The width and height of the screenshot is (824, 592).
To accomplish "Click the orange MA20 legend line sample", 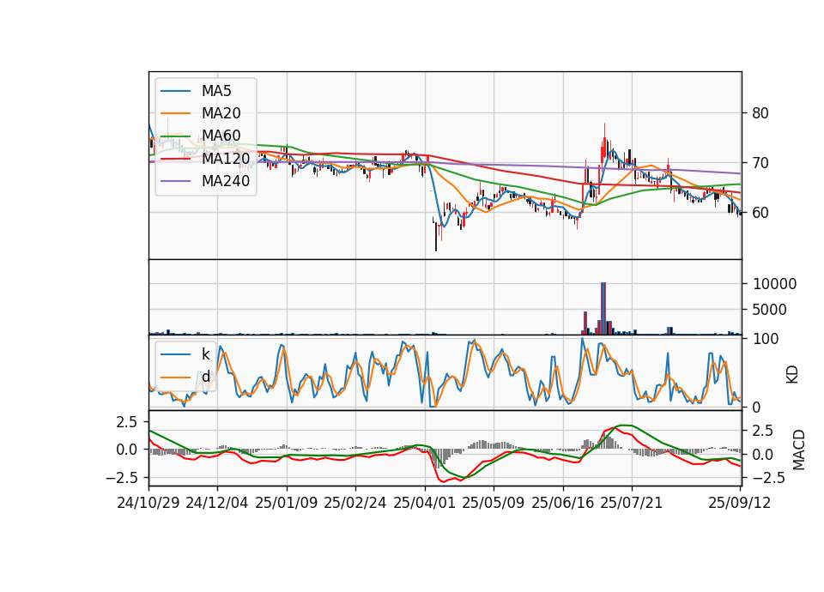I will click(175, 113).
